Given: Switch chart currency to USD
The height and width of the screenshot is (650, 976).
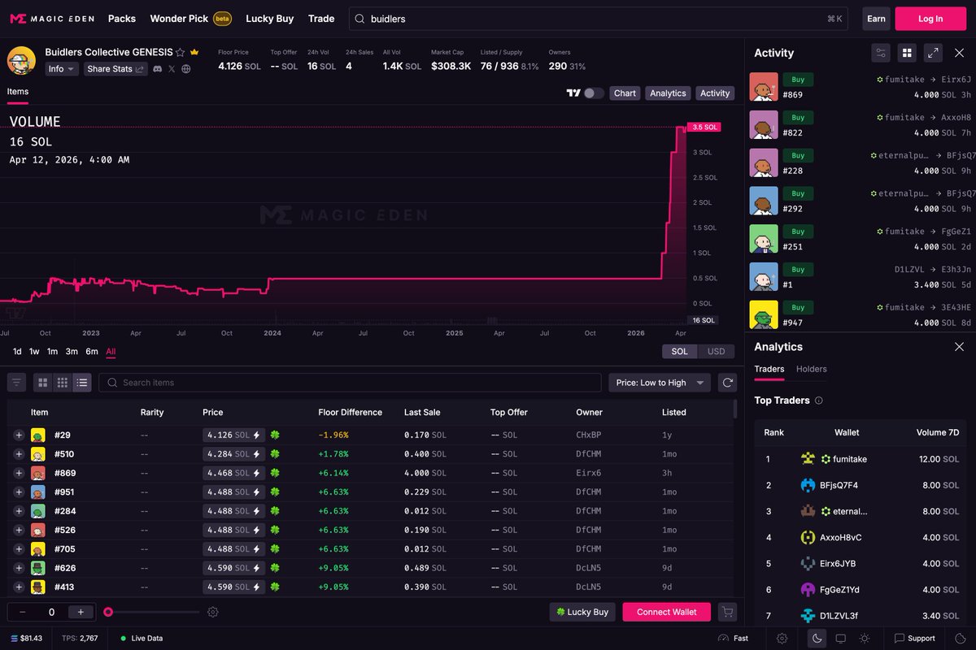Looking at the screenshot, I should (x=716, y=352).
